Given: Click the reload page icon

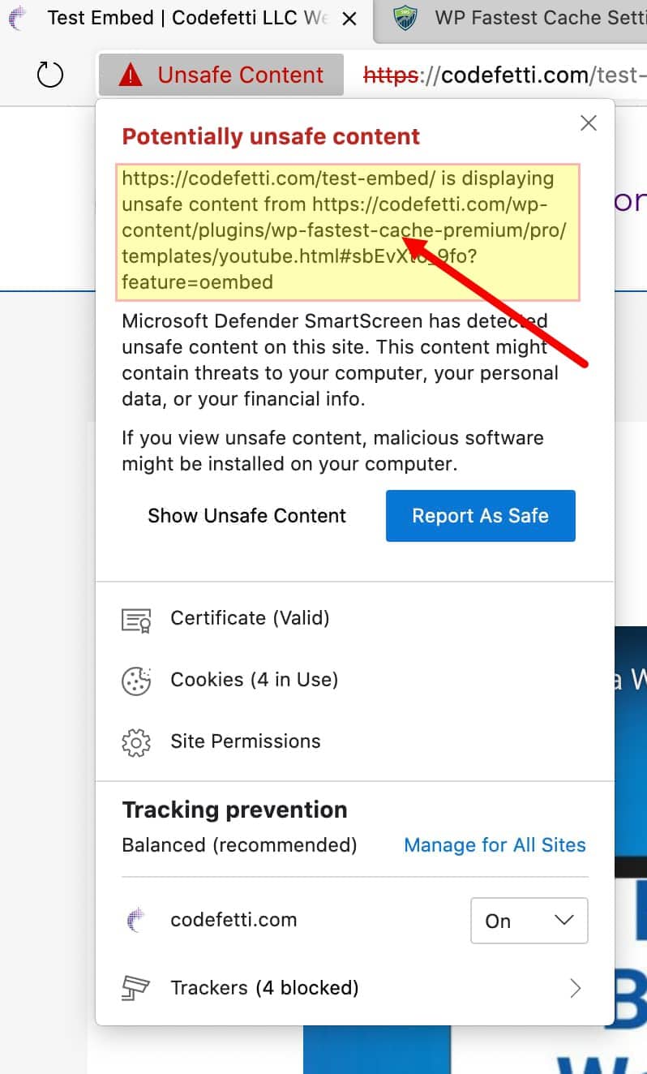Looking at the screenshot, I should [50, 75].
